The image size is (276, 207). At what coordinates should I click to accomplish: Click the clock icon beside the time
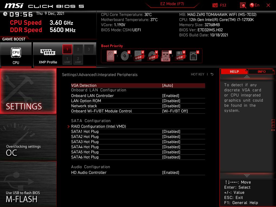5,14
